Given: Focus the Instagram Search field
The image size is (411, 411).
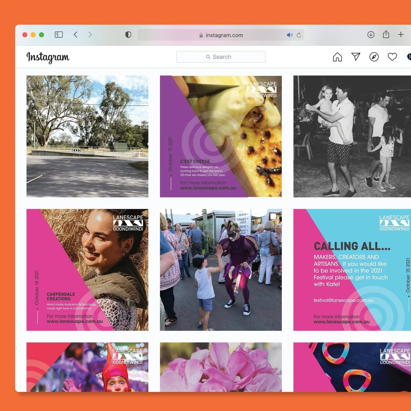Looking at the screenshot, I should click(x=221, y=57).
